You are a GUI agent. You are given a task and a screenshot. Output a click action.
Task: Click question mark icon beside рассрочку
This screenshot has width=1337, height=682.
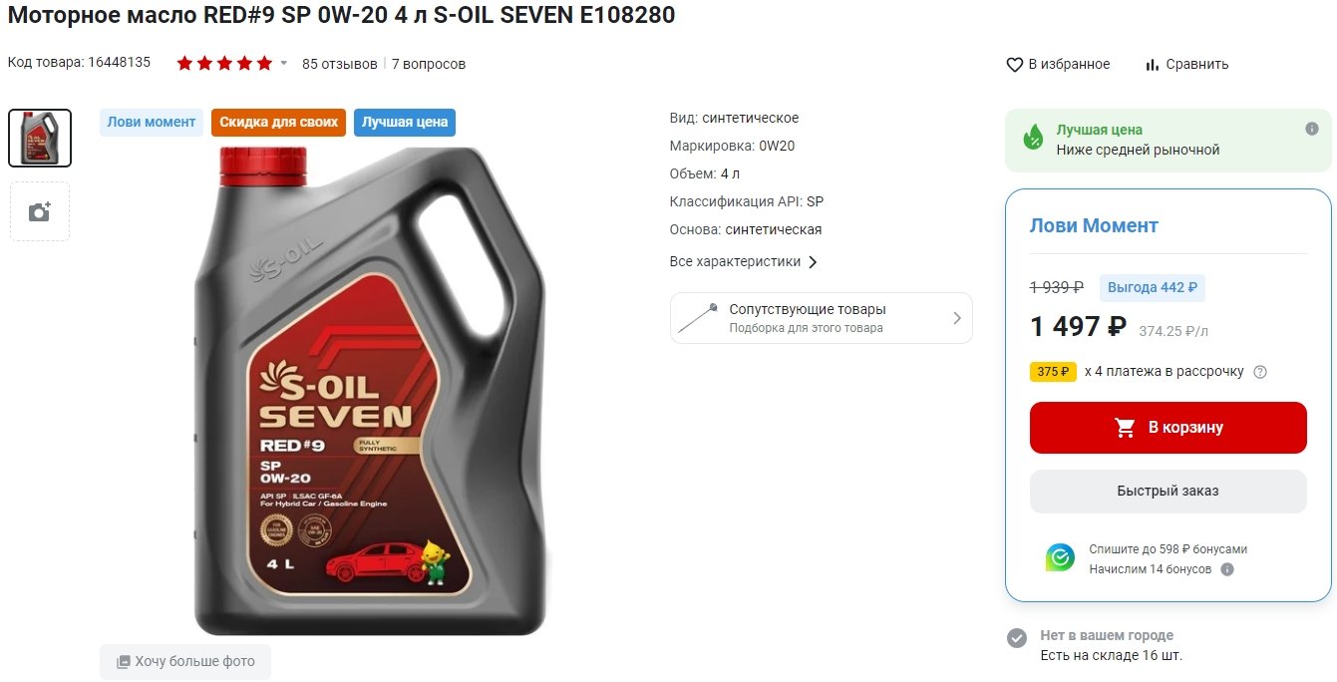(1260, 372)
